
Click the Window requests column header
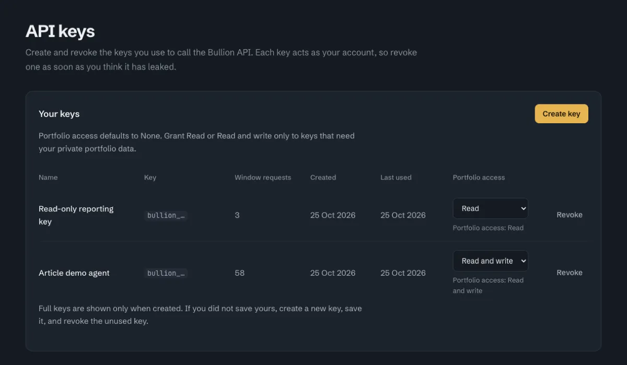coord(263,178)
